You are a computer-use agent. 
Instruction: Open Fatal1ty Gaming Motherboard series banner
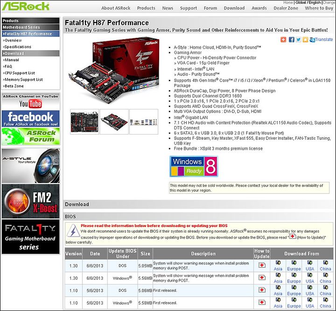click(x=31, y=237)
